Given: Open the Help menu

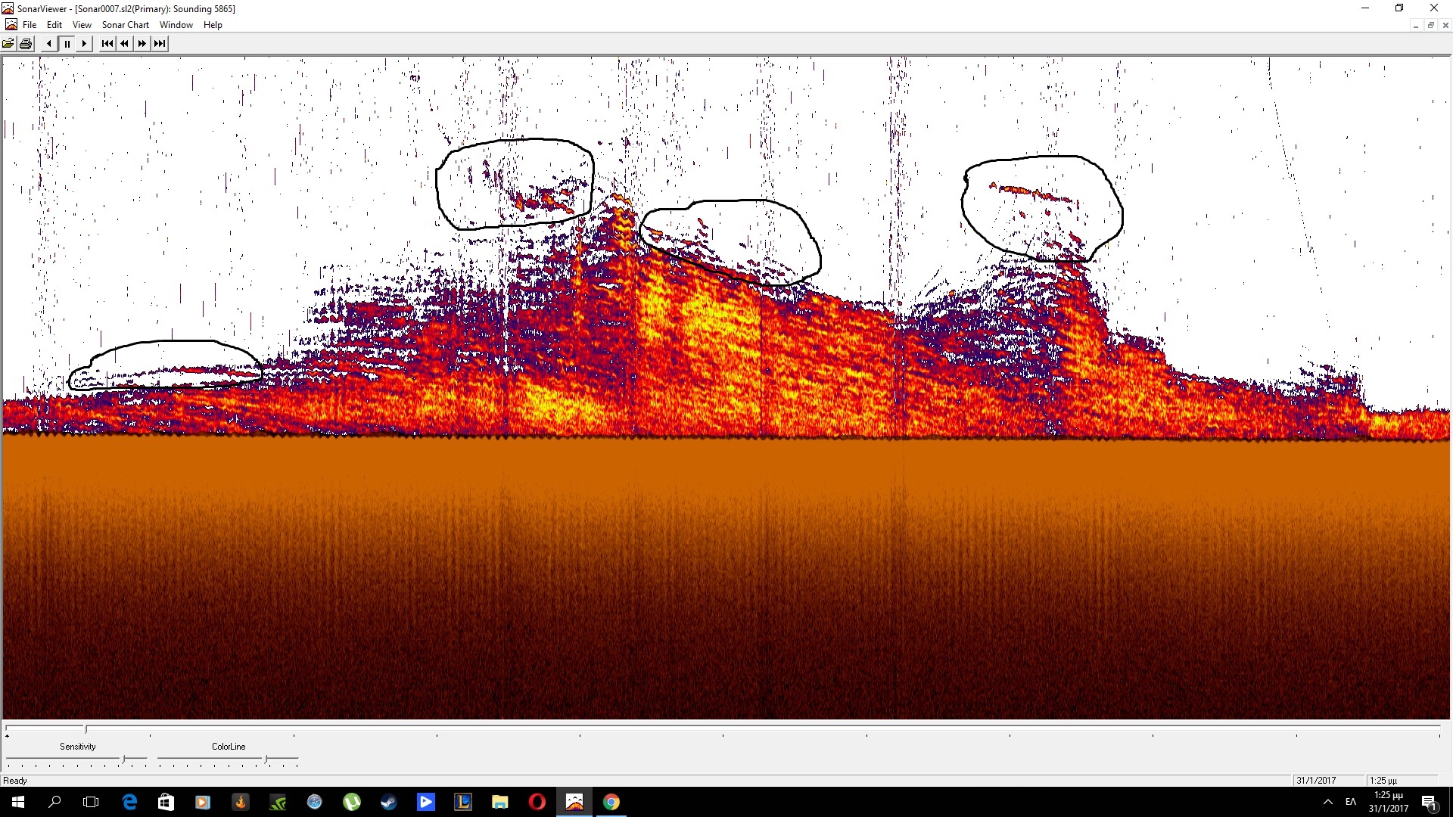Looking at the screenshot, I should pos(213,25).
